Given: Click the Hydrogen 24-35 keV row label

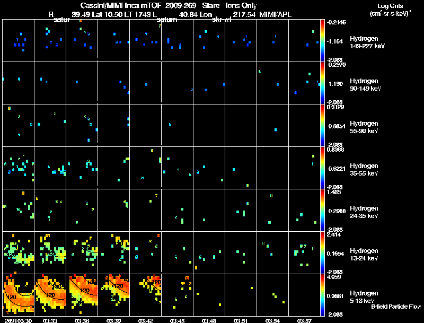Looking at the screenshot, I should [x=364, y=212].
